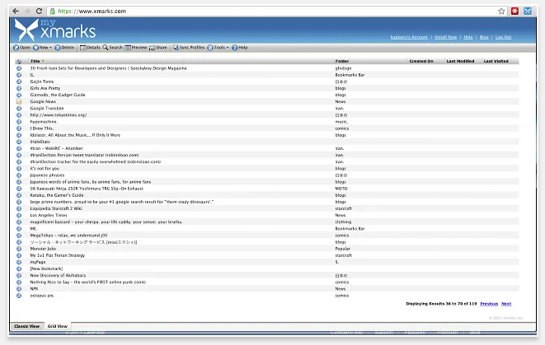Click the Help question-mark toolbar icon

pos(235,48)
